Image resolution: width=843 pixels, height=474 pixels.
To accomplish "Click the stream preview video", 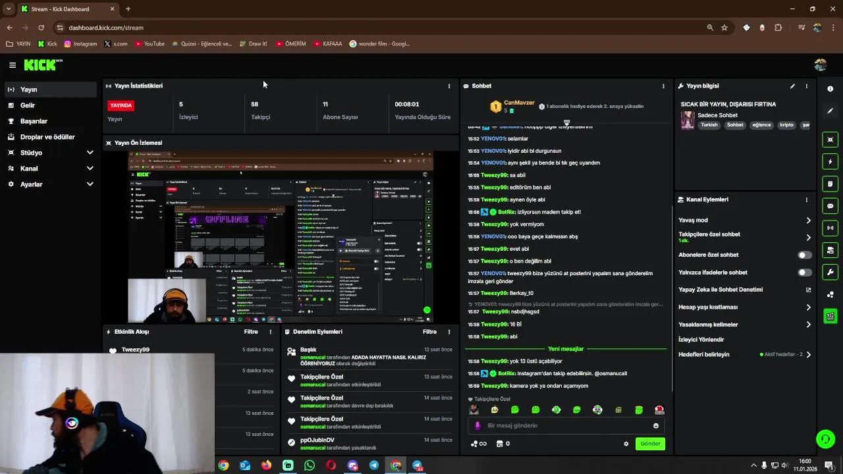I will tap(281, 237).
